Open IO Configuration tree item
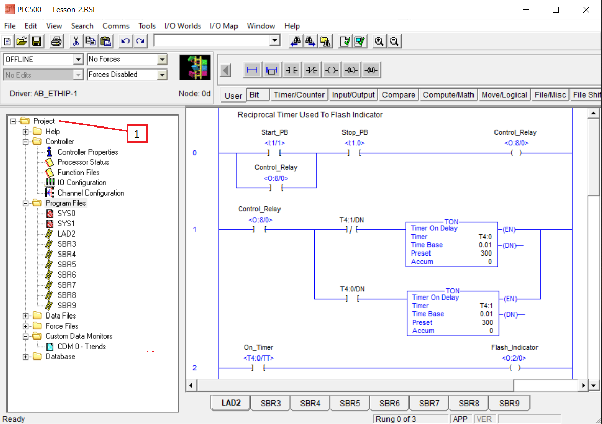The height and width of the screenshot is (424, 602). (82, 183)
